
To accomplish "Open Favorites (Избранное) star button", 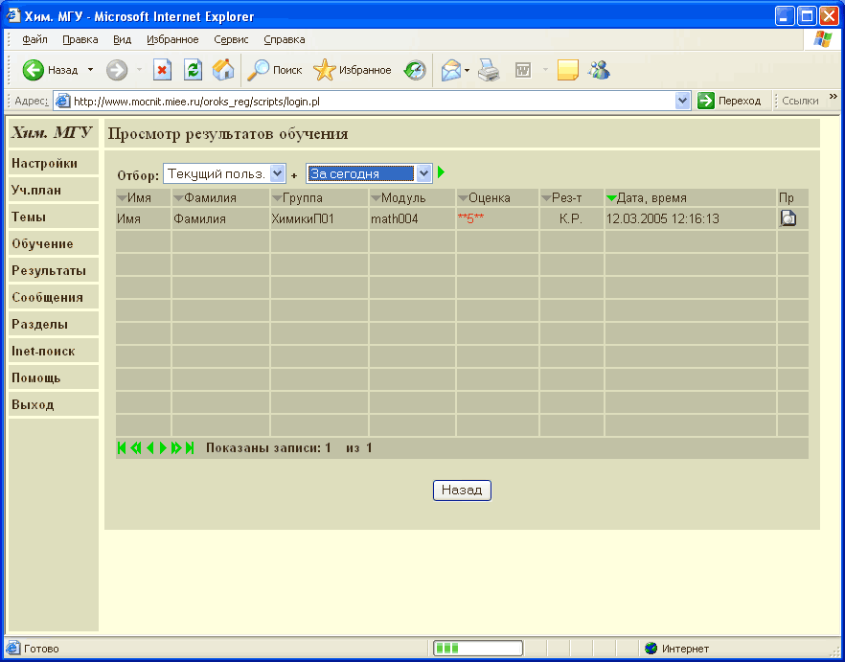I will click(x=353, y=70).
